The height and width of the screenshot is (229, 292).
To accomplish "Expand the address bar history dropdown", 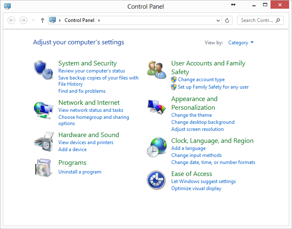I will click(x=218, y=20).
